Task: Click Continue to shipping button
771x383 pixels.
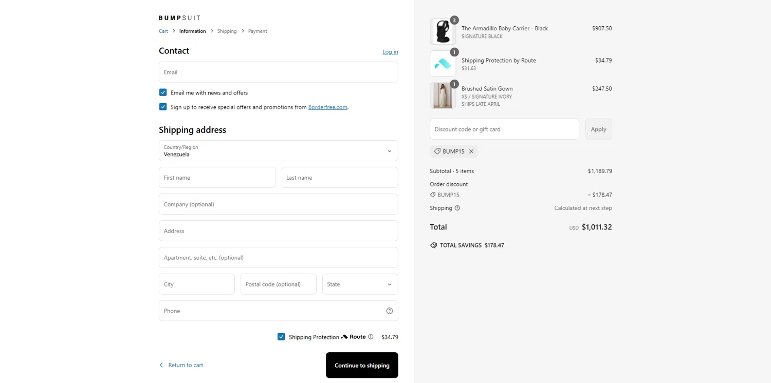Action: [362, 365]
